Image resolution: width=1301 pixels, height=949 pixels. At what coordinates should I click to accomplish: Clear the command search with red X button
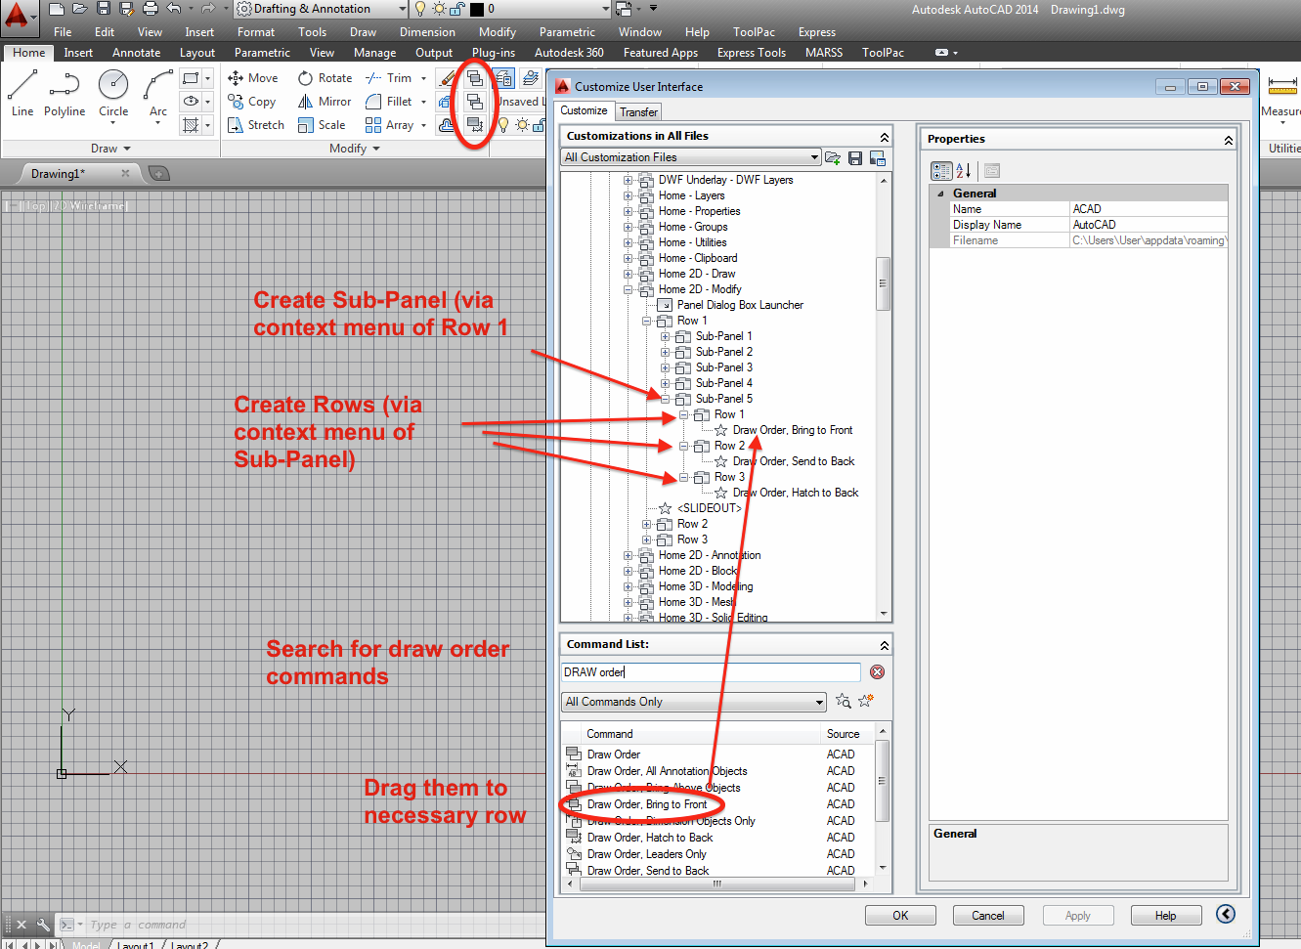877,671
